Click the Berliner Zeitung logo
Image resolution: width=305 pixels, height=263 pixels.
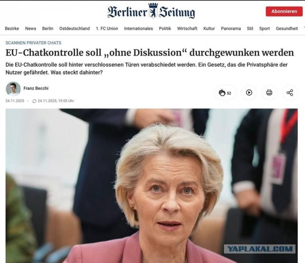pos(151,11)
